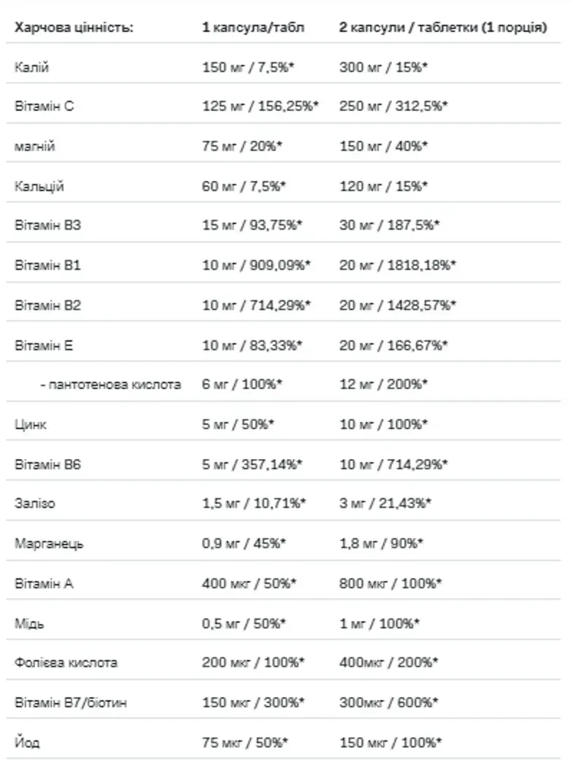Click the Йод value "75 мкг / 50%*"
The image size is (572, 760).
245,743
